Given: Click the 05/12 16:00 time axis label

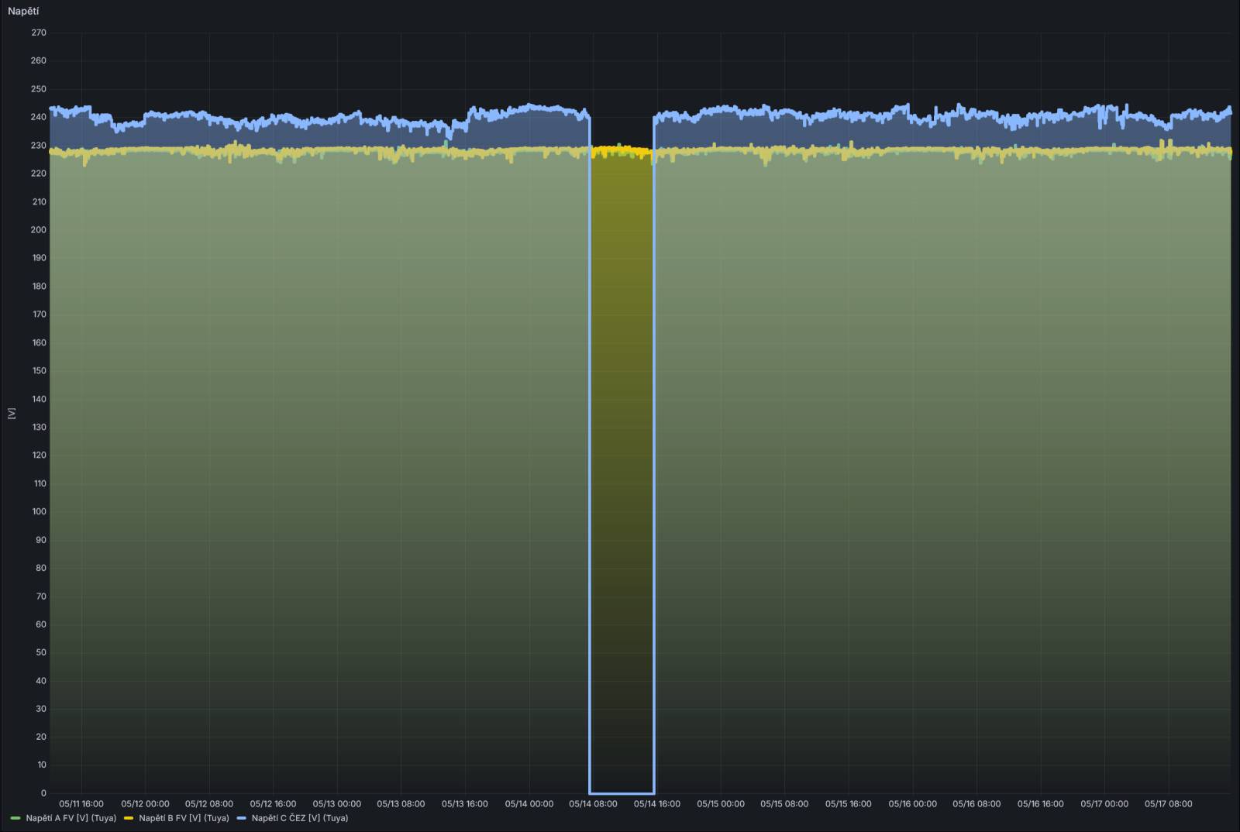Looking at the screenshot, I should tap(273, 804).
